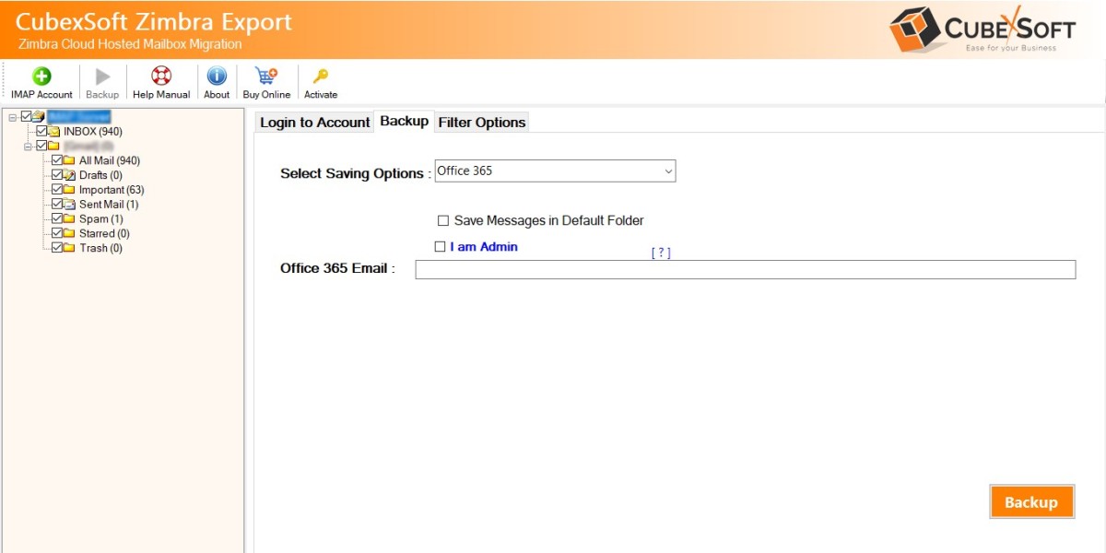1106x553 pixels.
Task: Uncheck the root server checkbox
Action: (26, 117)
